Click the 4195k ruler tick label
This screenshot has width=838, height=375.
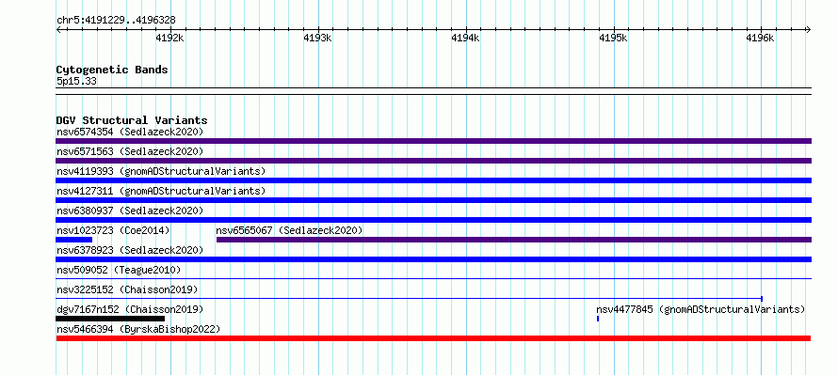pyautogui.click(x=613, y=38)
